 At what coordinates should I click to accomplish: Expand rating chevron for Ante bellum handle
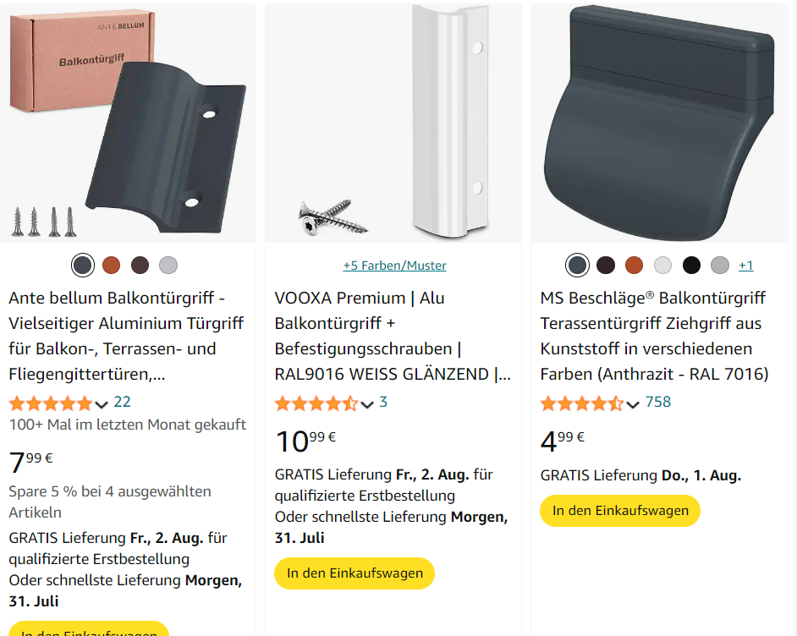102,405
